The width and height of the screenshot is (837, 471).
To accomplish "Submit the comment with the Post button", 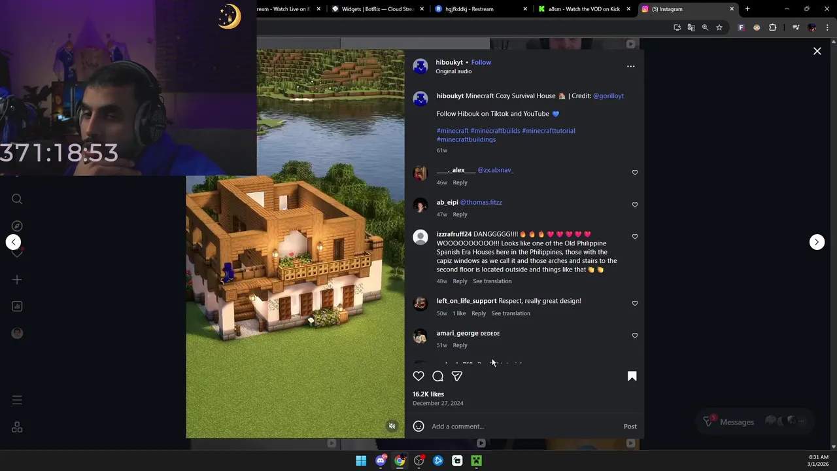I will [x=630, y=427].
